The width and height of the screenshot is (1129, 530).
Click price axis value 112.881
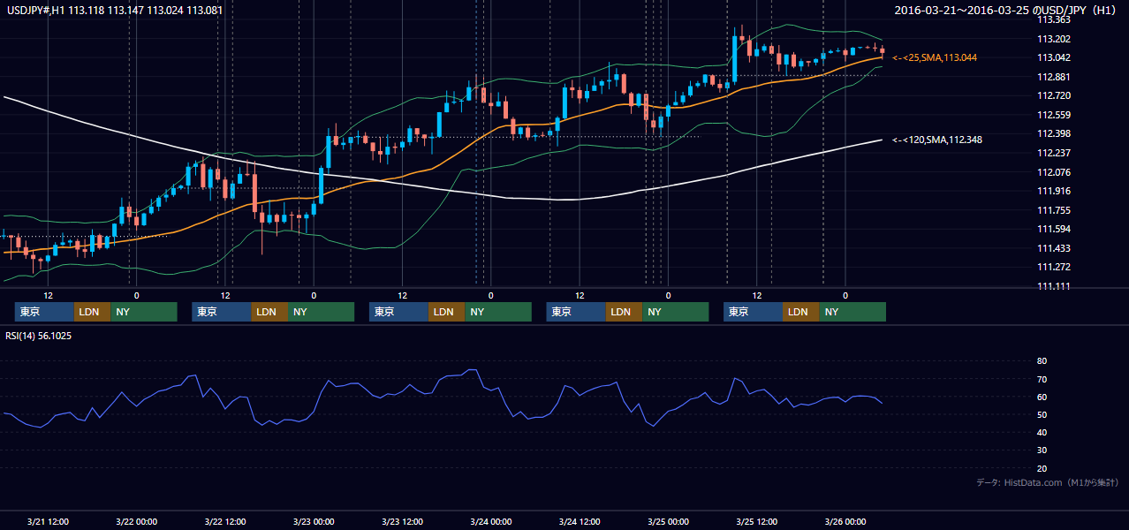coord(1053,77)
